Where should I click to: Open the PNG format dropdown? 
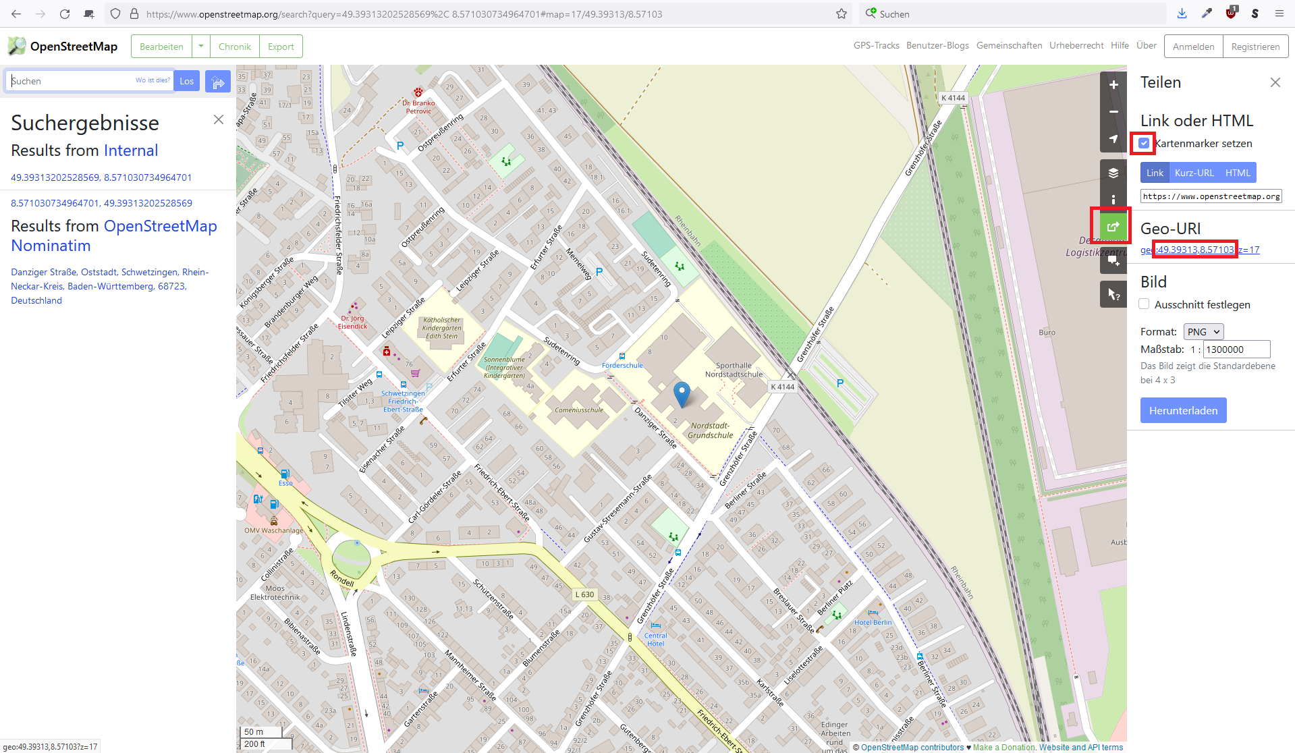1203,332
